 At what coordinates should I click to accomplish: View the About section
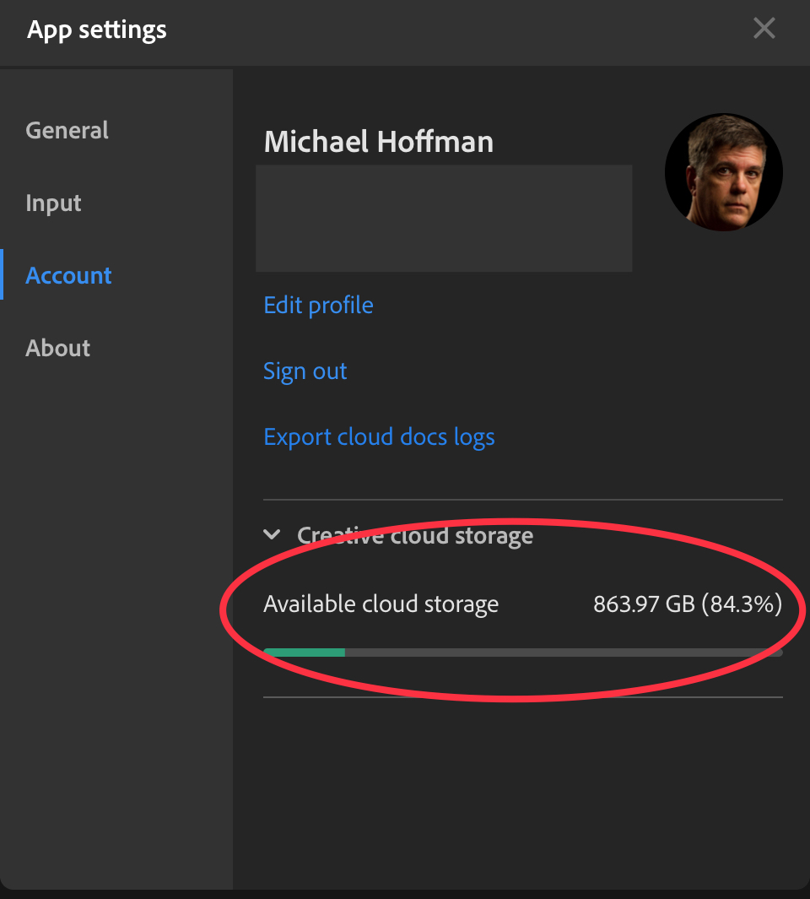tap(57, 348)
